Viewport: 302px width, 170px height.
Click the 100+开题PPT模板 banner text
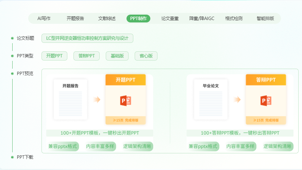point(100,133)
